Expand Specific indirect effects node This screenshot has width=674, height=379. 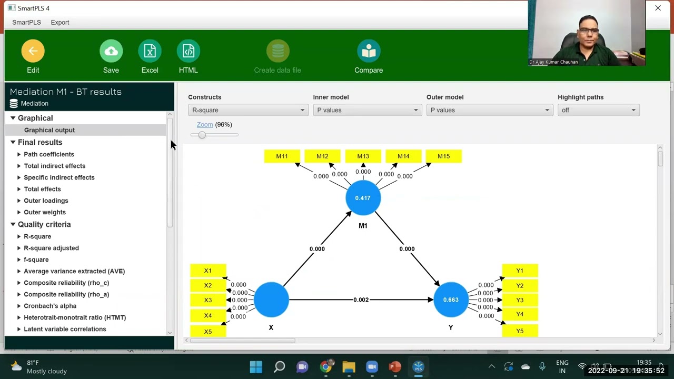point(19,177)
